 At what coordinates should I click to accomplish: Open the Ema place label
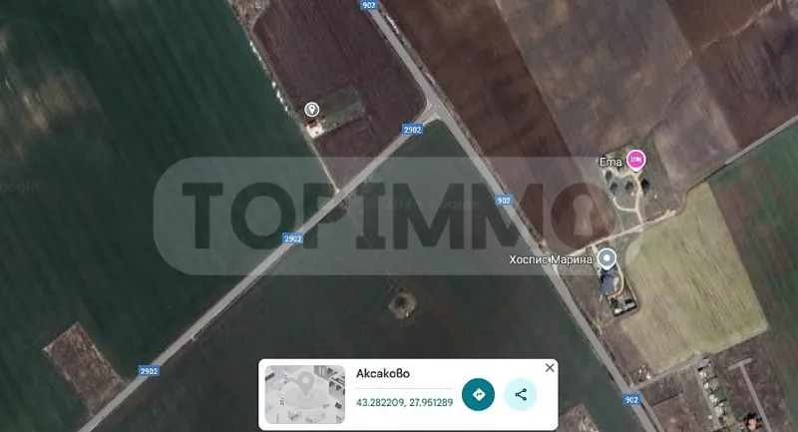point(609,160)
